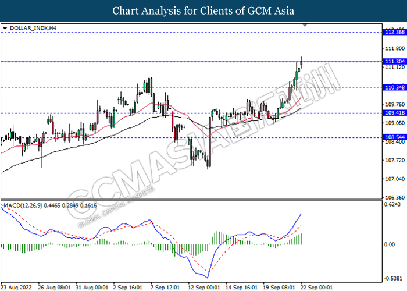The width and height of the screenshot is (407, 291).
Task: Click the 0.6243 MACD scale value
Action: [392, 205]
